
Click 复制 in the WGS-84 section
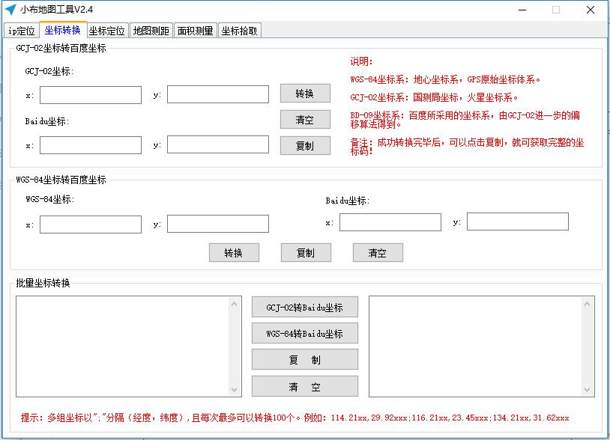click(306, 252)
